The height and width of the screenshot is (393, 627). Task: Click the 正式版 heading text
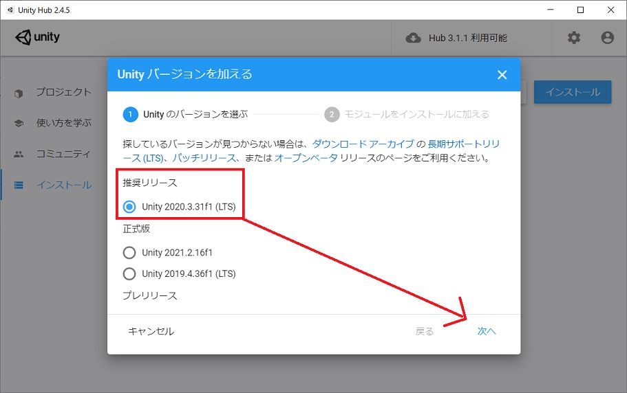136,229
